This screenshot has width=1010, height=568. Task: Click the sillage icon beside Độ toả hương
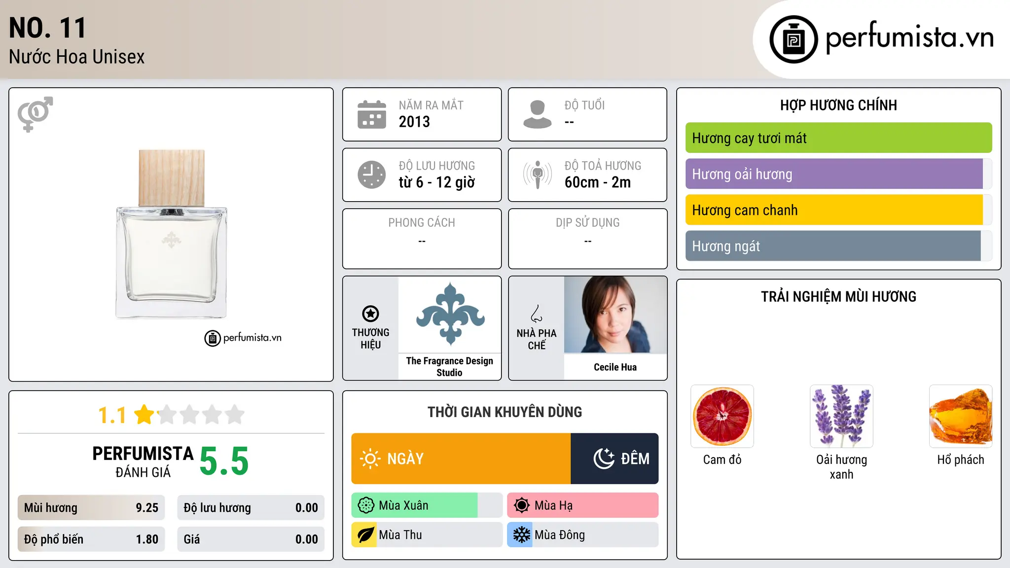pyautogui.click(x=538, y=175)
